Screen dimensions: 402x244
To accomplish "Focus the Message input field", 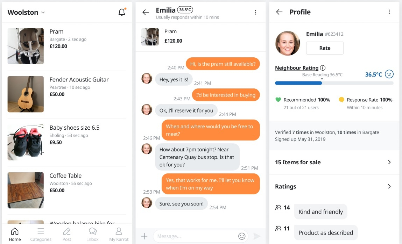I will click(196, 236).
